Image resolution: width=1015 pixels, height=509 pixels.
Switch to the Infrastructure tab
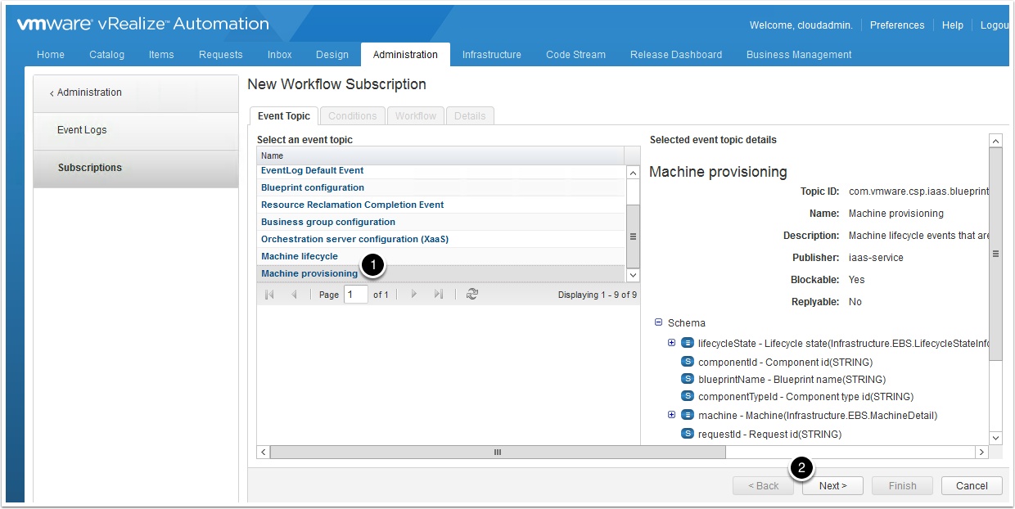pos(492,55)
